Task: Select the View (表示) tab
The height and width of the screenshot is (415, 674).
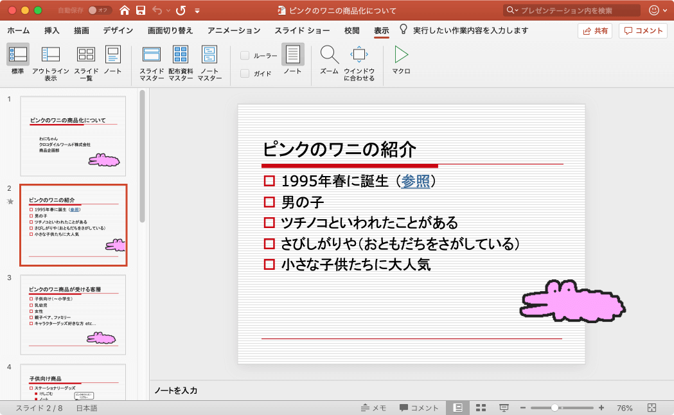Action: coord(381,30)
